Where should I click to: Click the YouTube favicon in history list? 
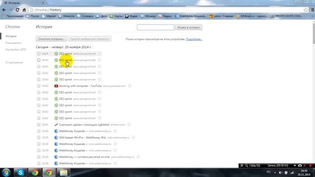[x=56, y=86]
